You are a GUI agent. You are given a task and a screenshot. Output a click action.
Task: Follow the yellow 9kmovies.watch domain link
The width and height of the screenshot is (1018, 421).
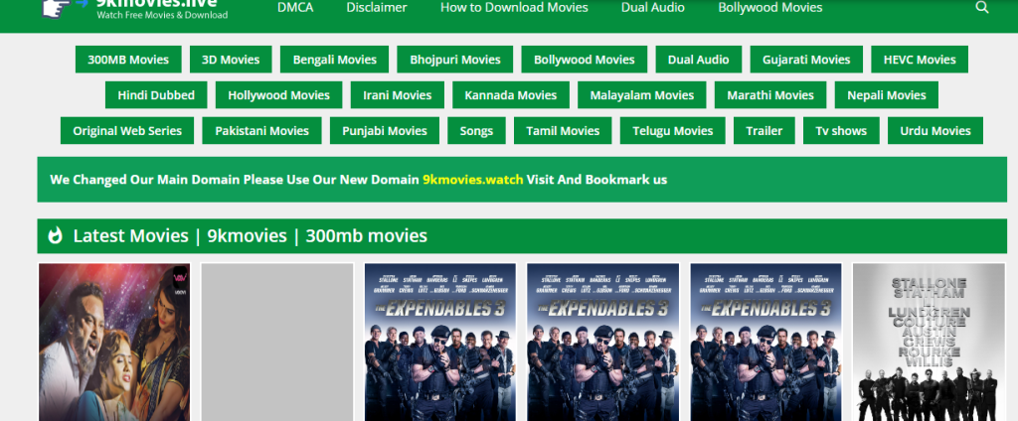pos(472,179)
